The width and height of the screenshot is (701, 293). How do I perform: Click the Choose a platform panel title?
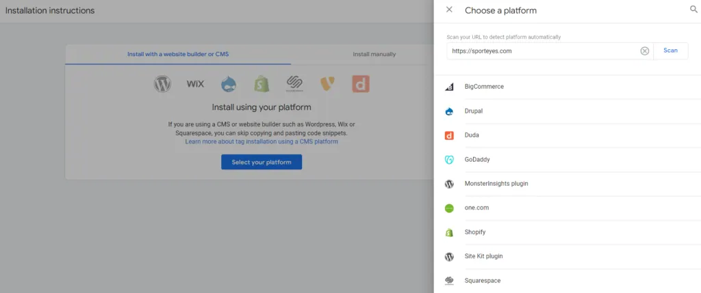pos(500,10)
